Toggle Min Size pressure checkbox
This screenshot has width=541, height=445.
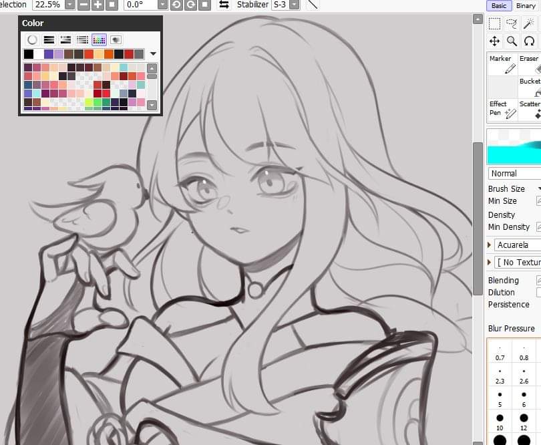pos(538,201)
